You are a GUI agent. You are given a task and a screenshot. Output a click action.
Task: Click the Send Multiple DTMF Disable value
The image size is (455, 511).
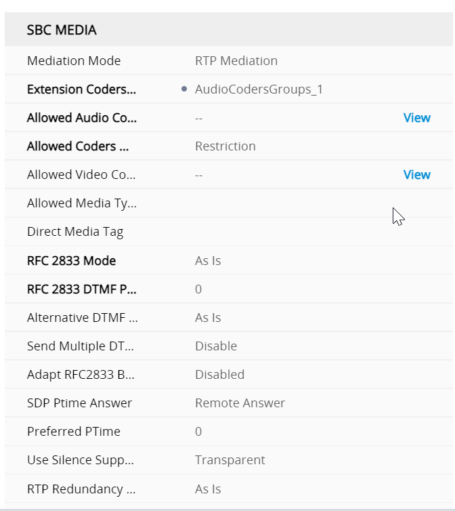pos(216,346)
